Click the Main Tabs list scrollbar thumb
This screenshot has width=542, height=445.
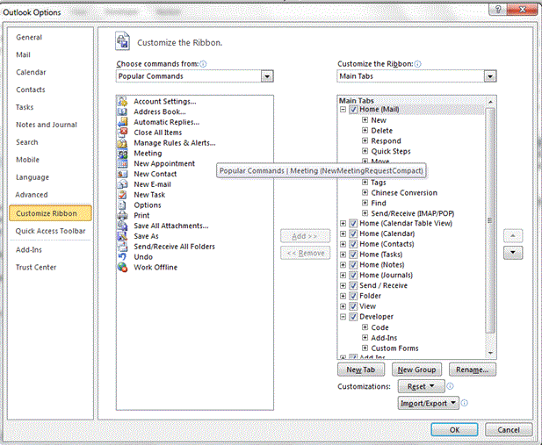[x=490, y=220]
